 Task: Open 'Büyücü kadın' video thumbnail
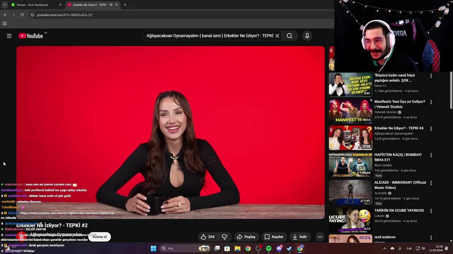pyautogui.click(x=350, y=84)
